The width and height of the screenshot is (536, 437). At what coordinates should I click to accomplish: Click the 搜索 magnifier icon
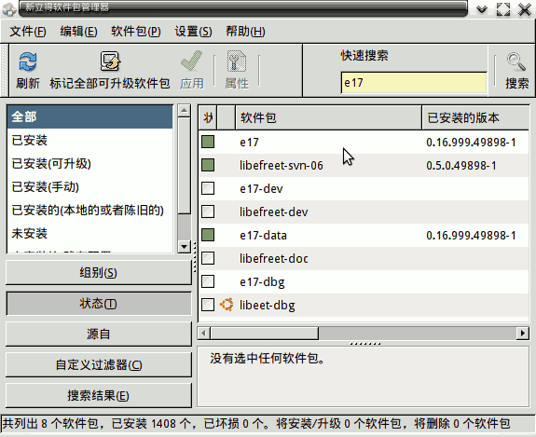516,61
